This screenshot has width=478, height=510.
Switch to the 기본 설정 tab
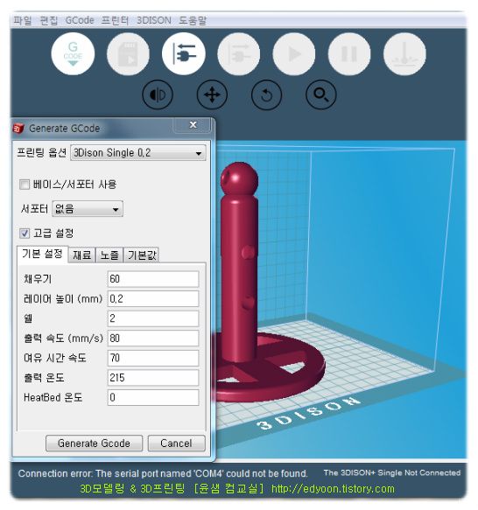coord(42,254)
